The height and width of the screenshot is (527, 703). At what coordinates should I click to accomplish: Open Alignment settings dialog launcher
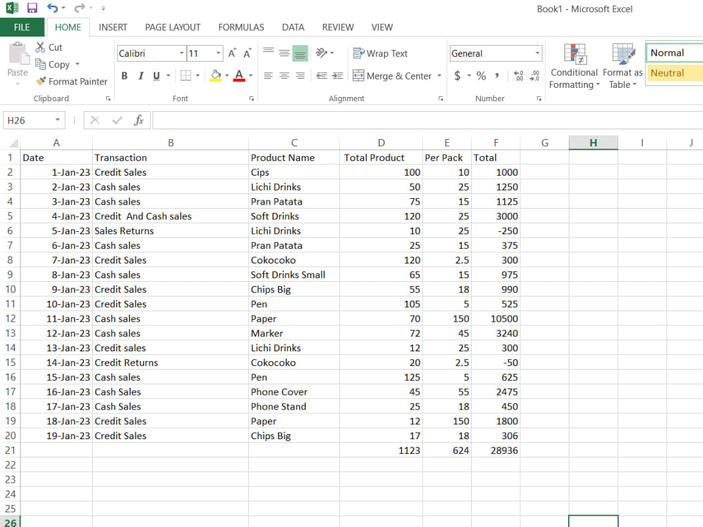(x=441, y=98)
